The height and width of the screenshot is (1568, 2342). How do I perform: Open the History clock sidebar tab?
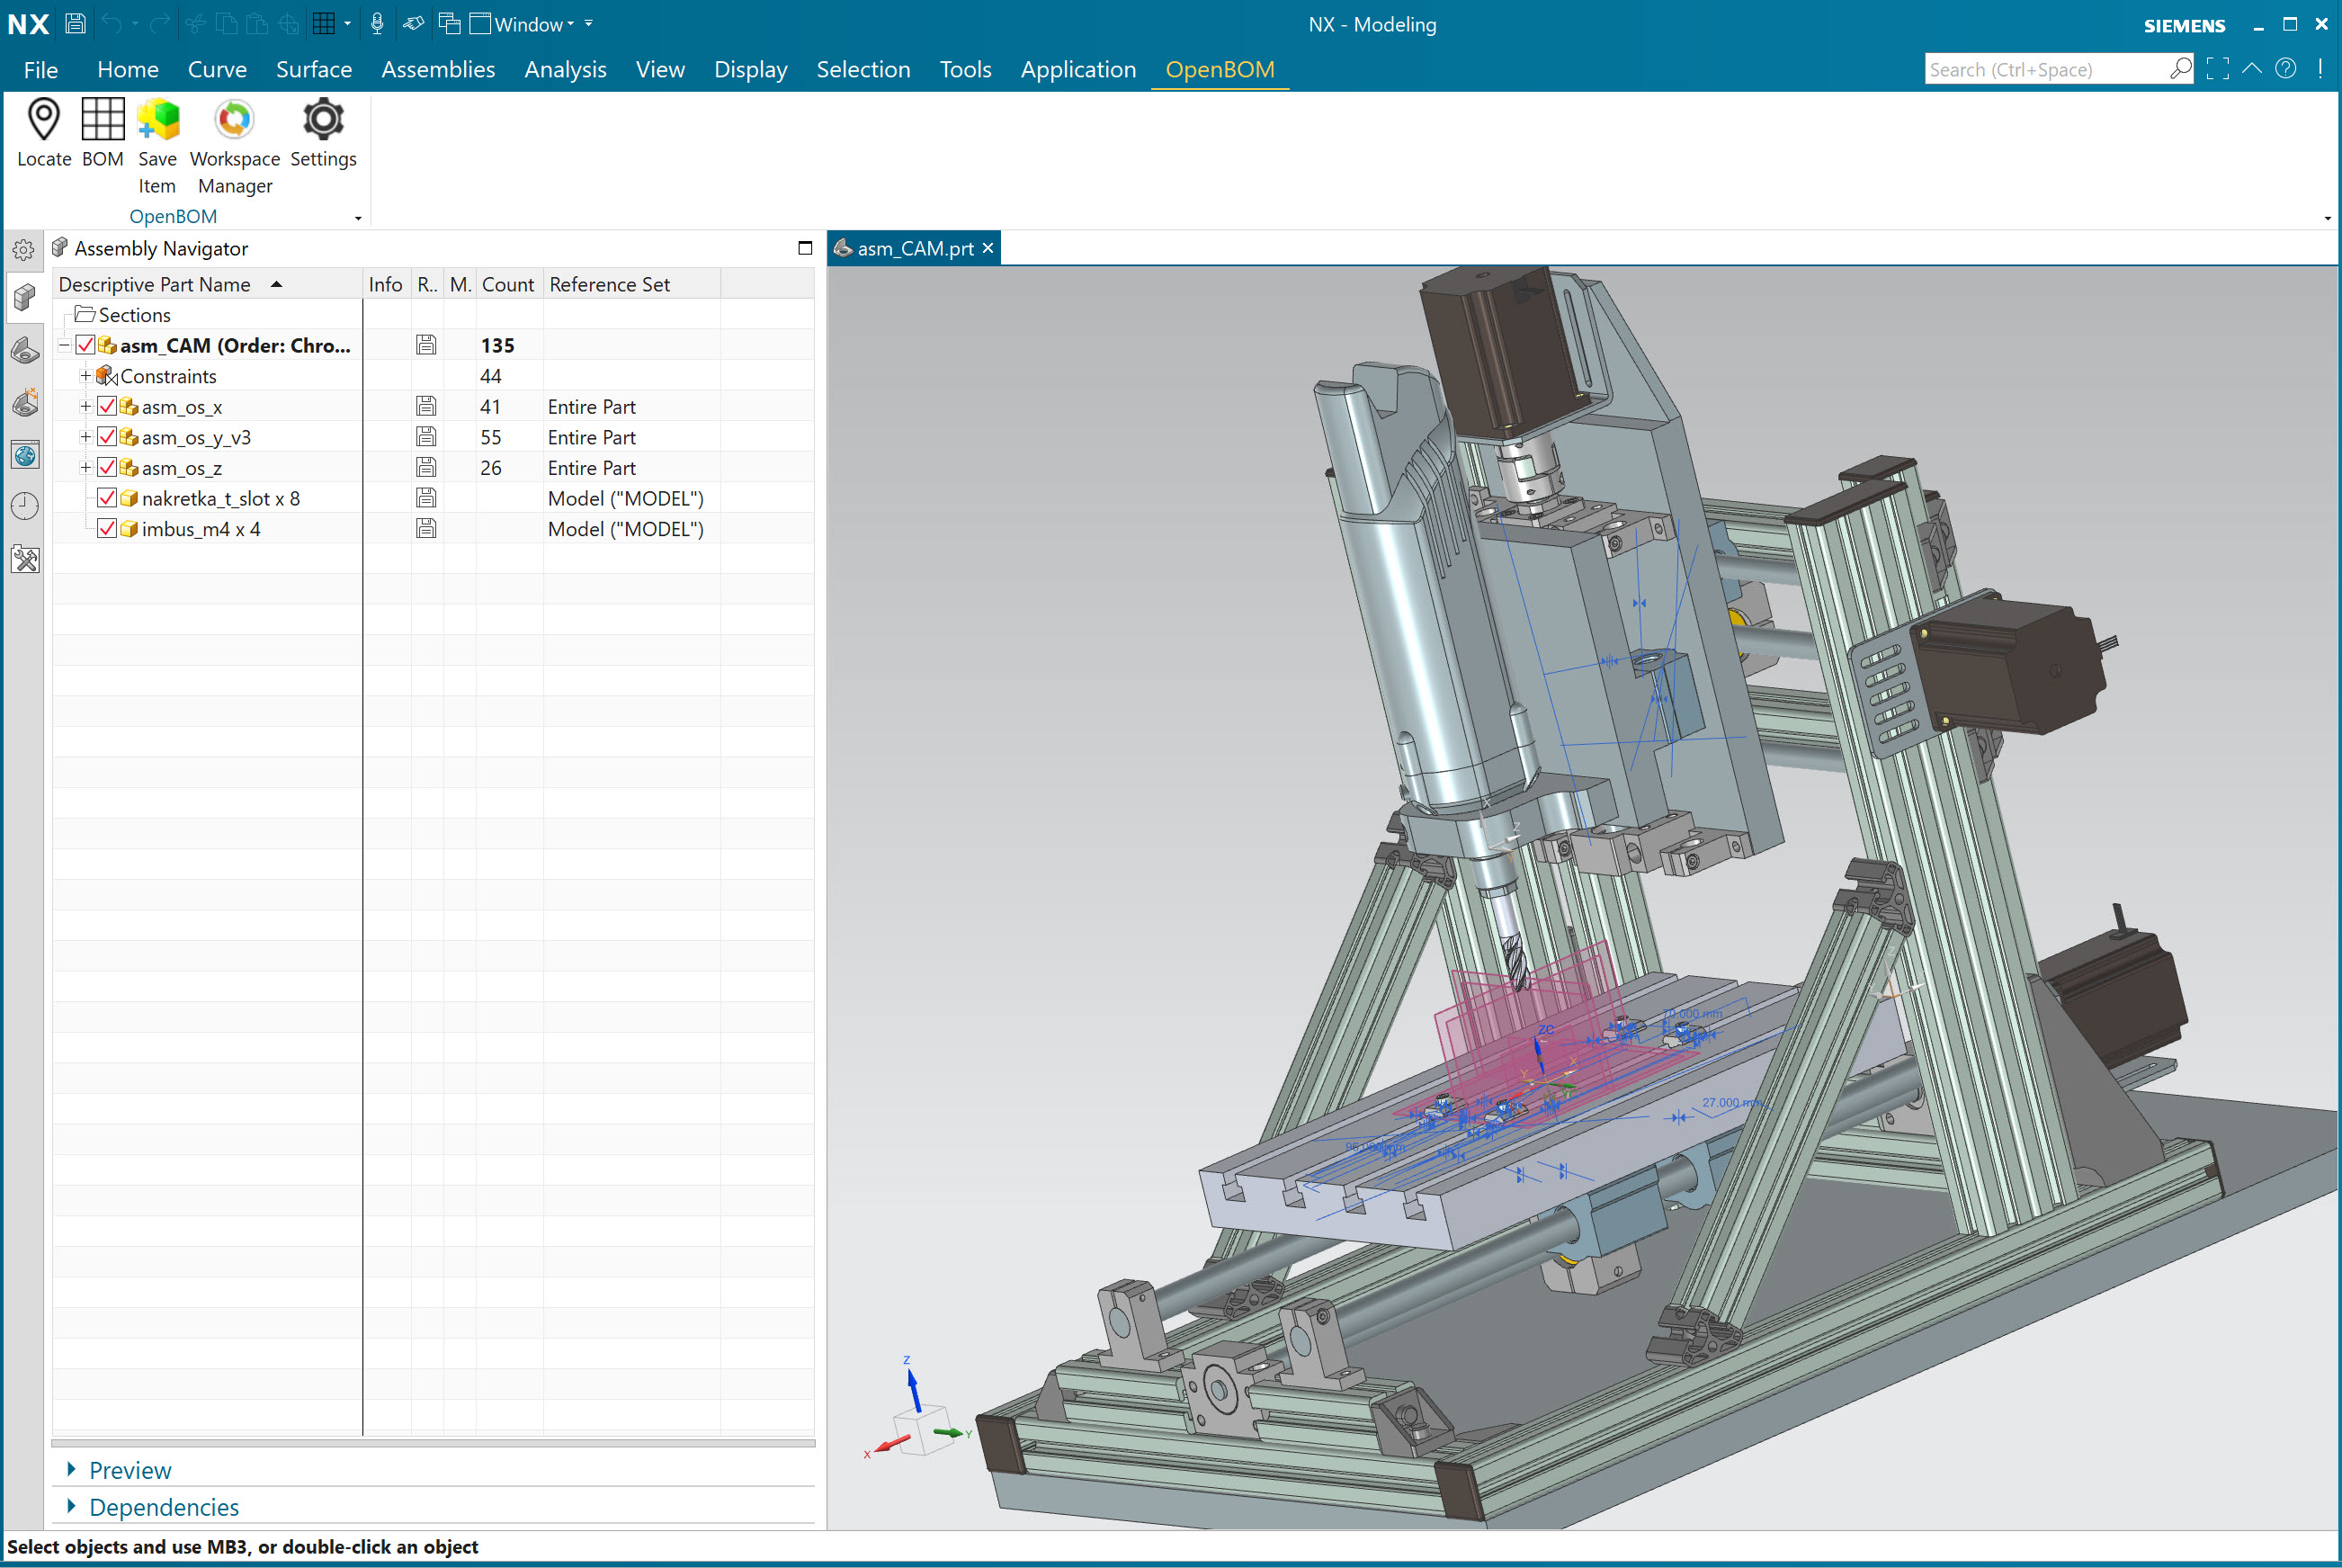25,507
